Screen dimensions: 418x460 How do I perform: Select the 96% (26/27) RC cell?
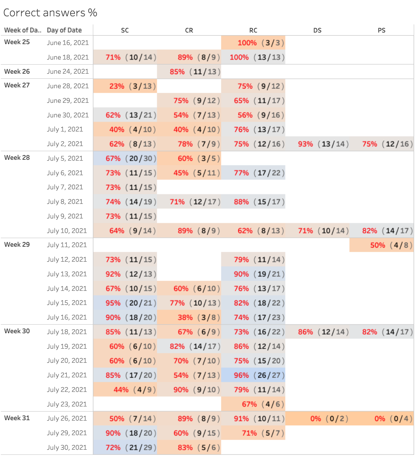pyautogui.click(x=253, y=375)
